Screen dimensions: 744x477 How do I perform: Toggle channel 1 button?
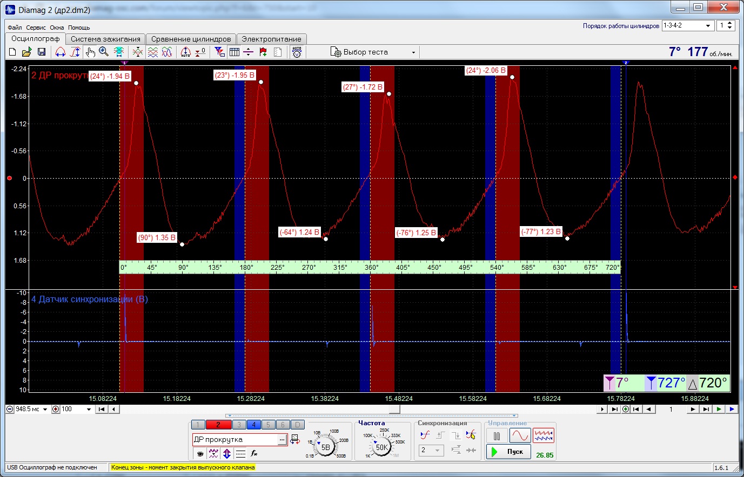click(198, 425)
